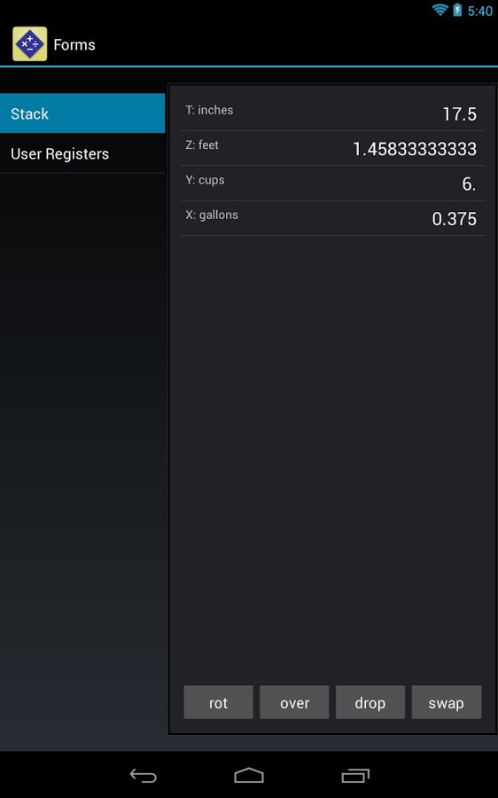Tap the 5:40 clock in status bar
498x798 pixels.
(x=479, y=11)
